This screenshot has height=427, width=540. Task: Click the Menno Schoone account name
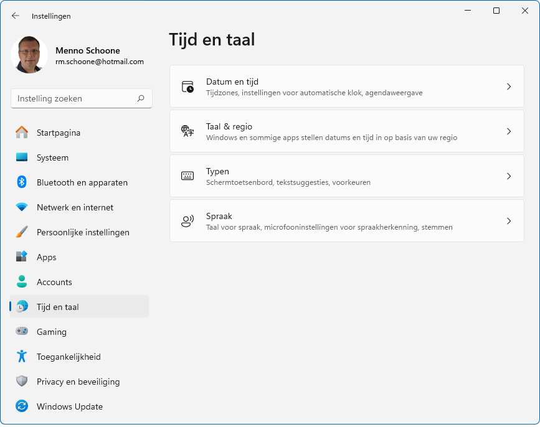pos(88,50)
